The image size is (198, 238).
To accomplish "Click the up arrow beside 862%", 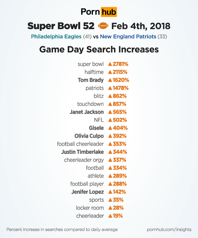I will pos(110,96).
